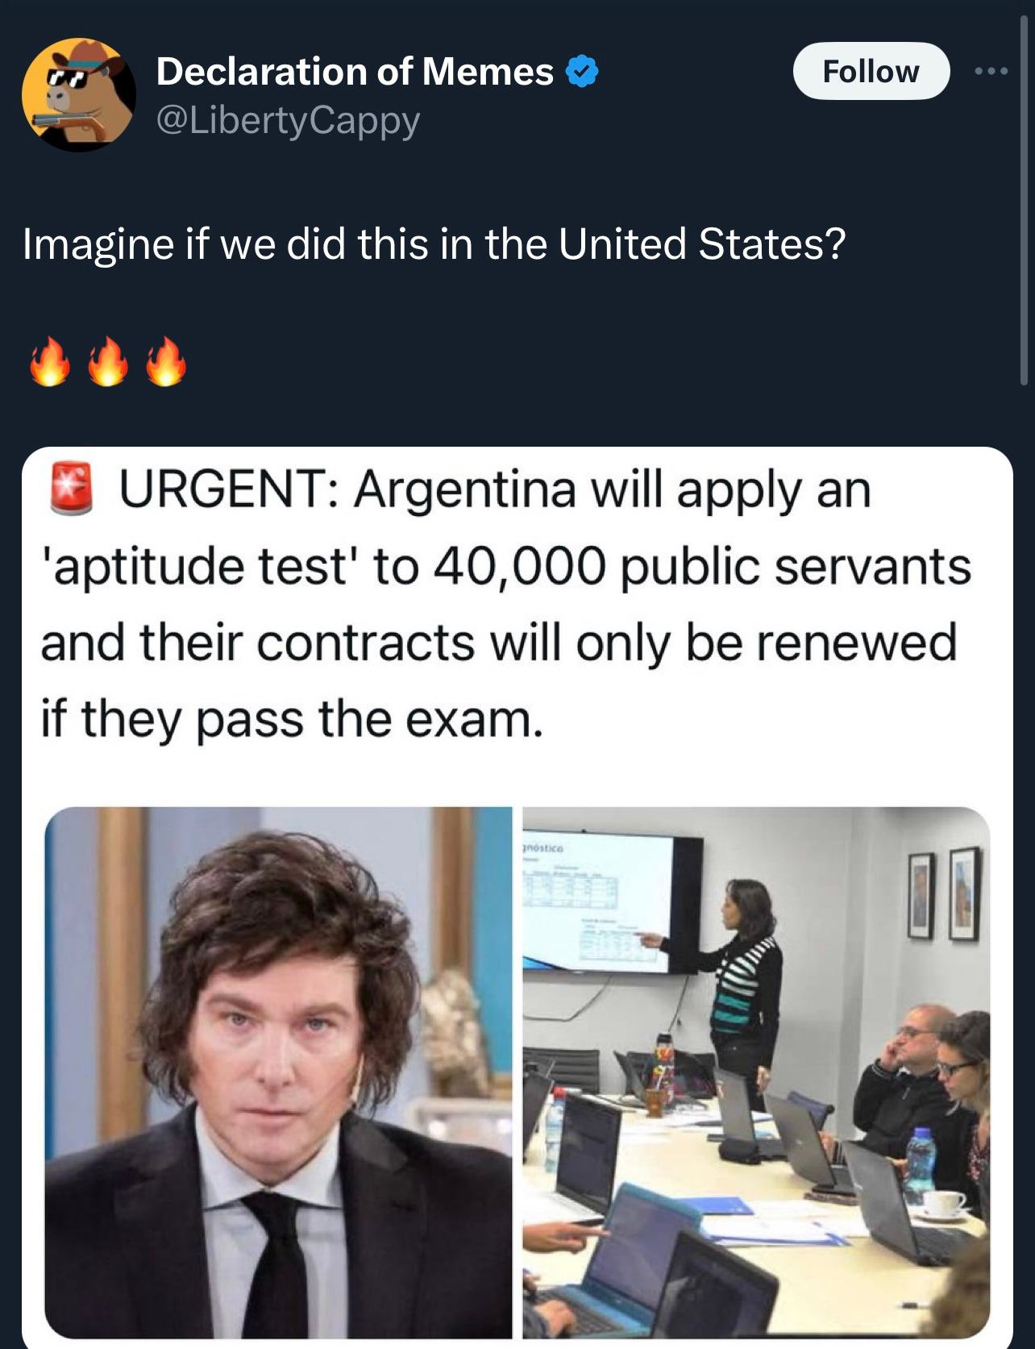This screenshot has height=1349, width=1035.
Task: Open the @LibertyCappy handle link
Action: point(288,121)
